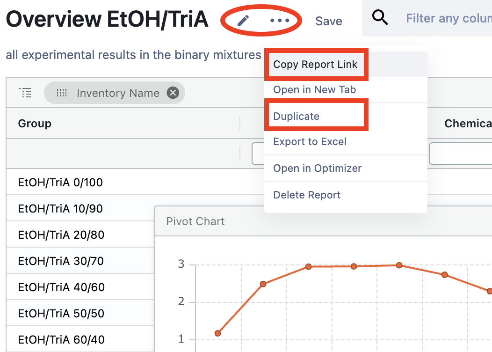Screen dimensions: 492x352
Task: Click the first data point on pivot chart
Action: pyautogui.click(x=217, y=333)
